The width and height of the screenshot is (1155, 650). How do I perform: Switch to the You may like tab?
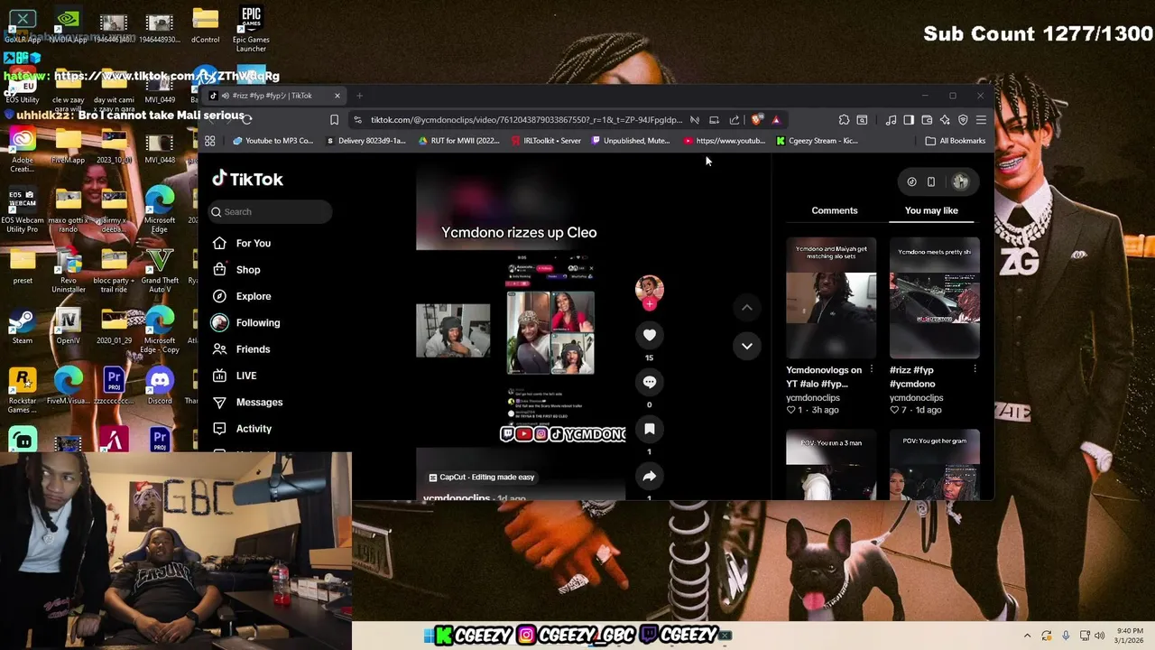coord(931,210)
